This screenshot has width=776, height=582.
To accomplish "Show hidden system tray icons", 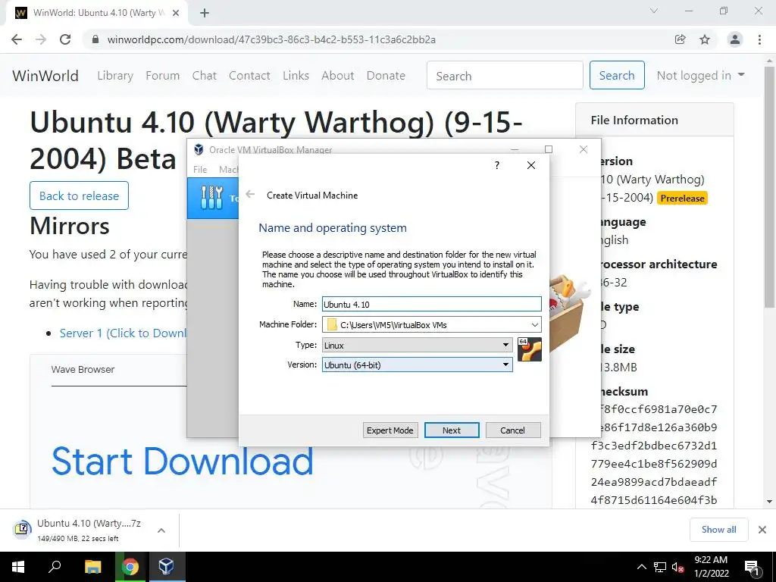I will coord(641,567).
